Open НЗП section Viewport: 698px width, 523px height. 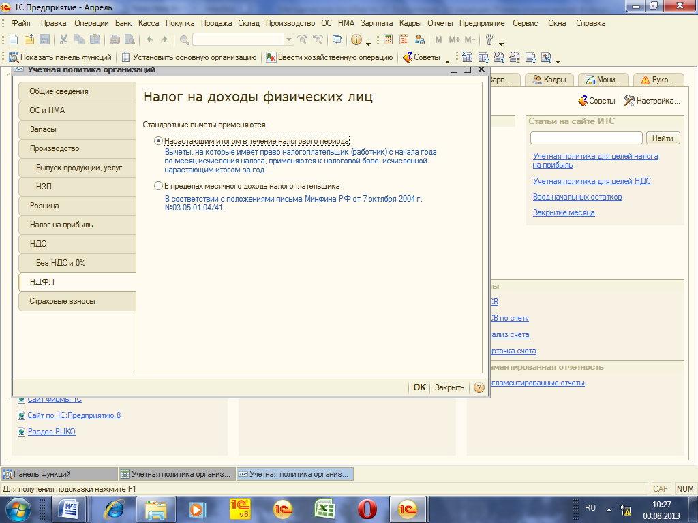[78, 187]
